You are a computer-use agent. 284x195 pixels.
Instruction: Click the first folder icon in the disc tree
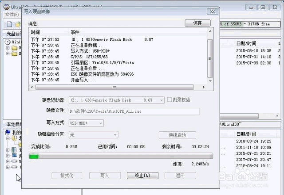click(x=14, y=48)
